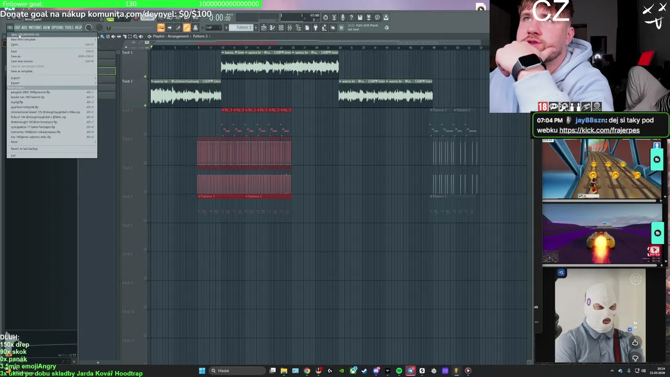Screen dimensions: 670x377
Task: Open the project picker icon
Action: tap(307, 27)
